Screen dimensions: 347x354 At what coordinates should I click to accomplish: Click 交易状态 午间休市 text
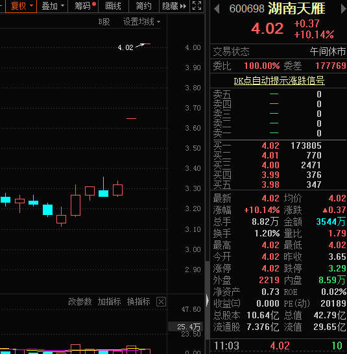click(x=328, y=51)
